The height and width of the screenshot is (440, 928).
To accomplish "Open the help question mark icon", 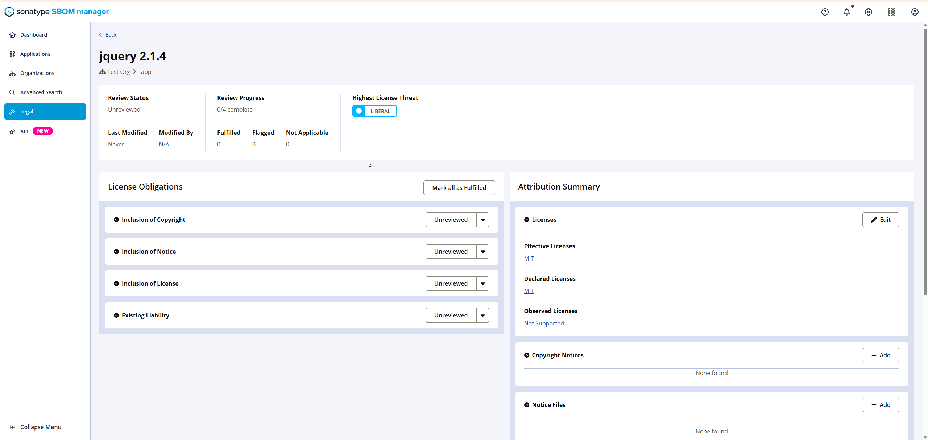I will 825,12.
